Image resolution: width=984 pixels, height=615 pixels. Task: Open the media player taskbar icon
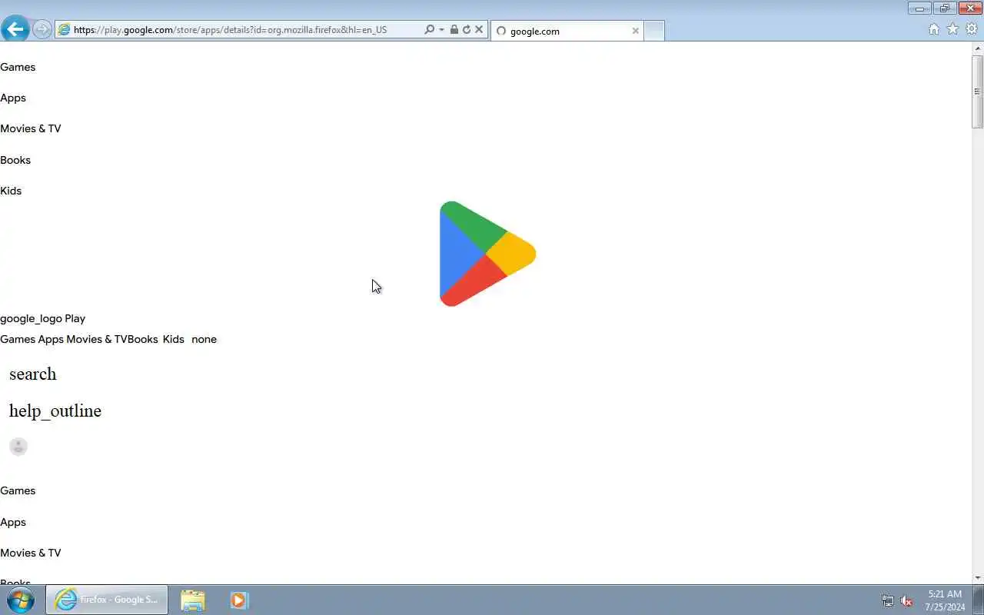pyautogui.click(x=239, y=600)
